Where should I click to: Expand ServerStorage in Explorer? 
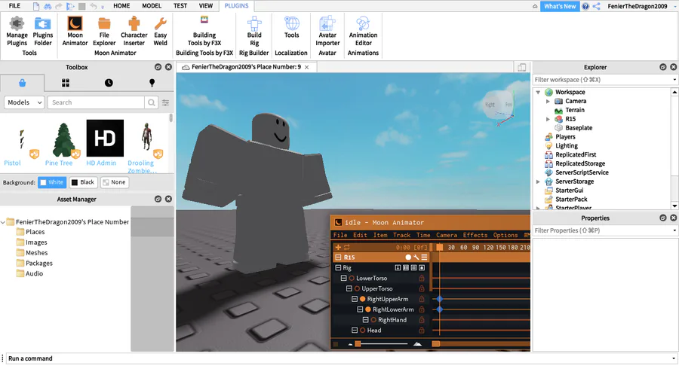click(x=538, y=181)
